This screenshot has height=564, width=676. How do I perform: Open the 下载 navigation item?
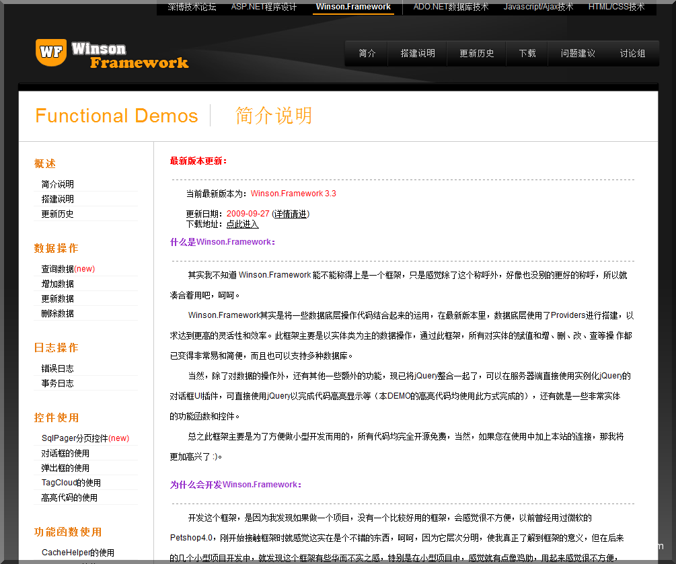pyautogui.click(x=527, y=54)
